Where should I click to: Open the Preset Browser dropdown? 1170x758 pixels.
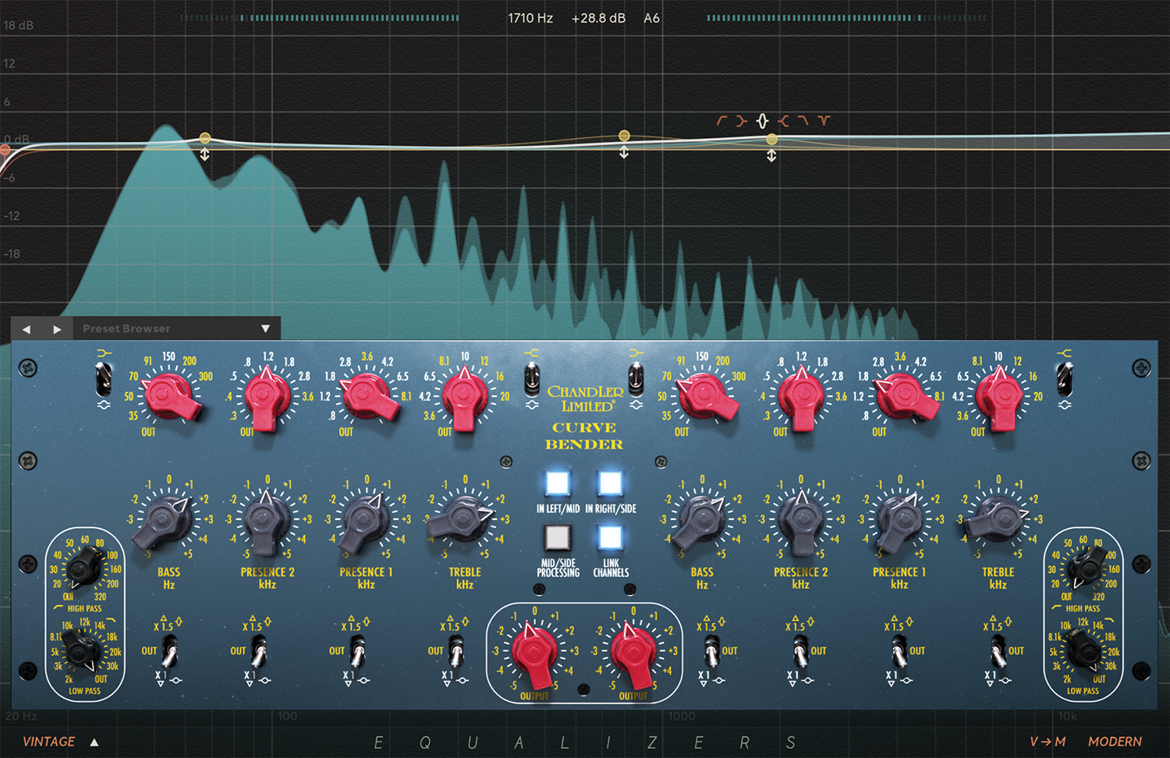(265, 329)
